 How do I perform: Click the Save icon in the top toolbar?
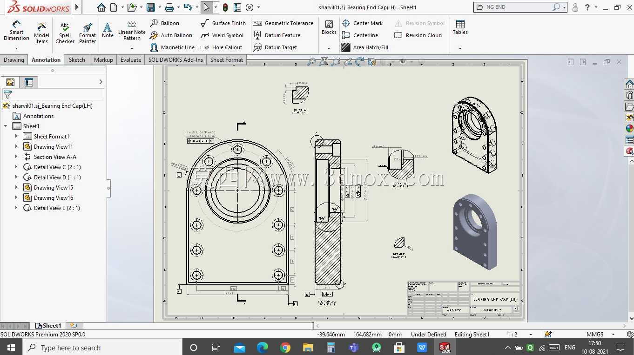tap(150, 7)
